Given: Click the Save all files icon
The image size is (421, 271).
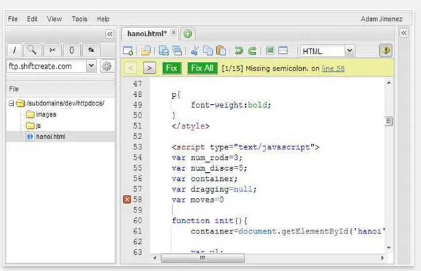Looking at the screenshot, I should click(x=177, y=50).
